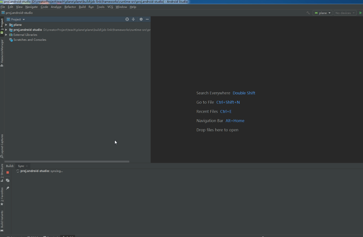Viewport: 363px width, 237px height.
Task: Open the Build menu
Action: point(82,7)
